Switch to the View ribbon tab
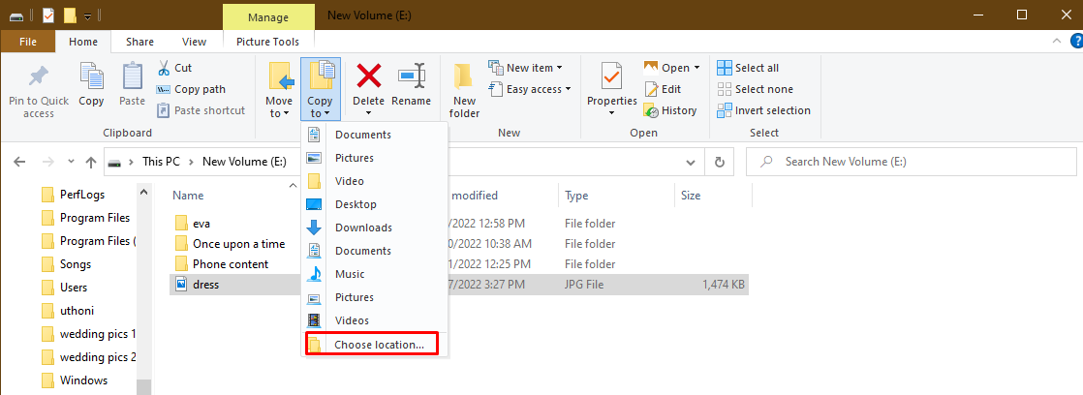The image size is (1083, 395). (194, 42)
